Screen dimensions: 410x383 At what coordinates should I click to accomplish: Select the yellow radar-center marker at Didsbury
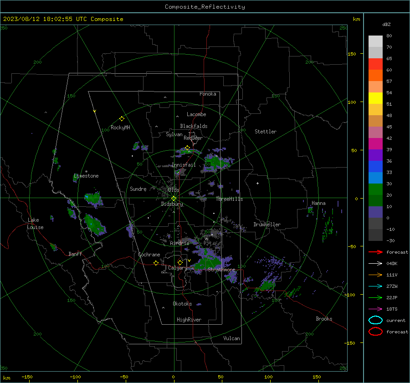point(174,199)
